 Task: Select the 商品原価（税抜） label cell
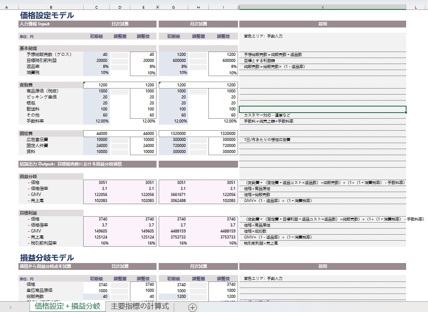tap(51, 91)
